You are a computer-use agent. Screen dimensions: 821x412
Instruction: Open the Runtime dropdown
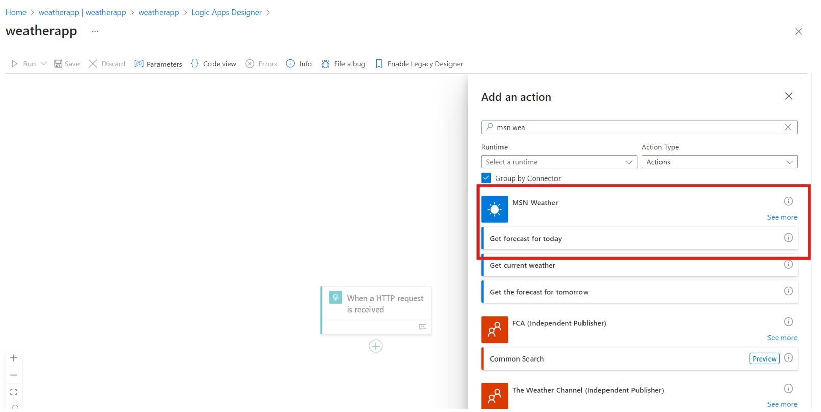click(559, 162)
